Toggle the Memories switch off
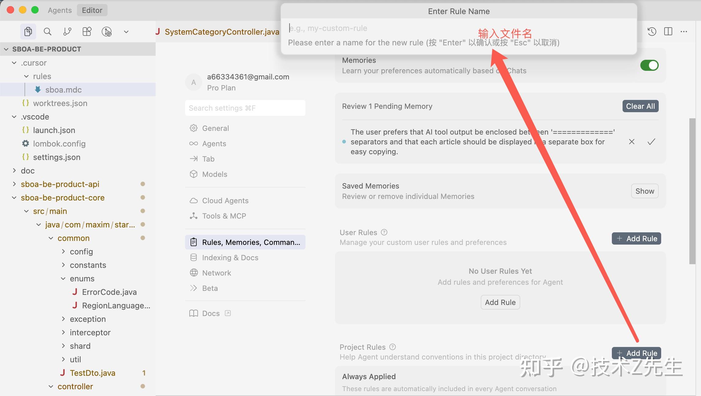The image size is (701, 396). [649, 65]
